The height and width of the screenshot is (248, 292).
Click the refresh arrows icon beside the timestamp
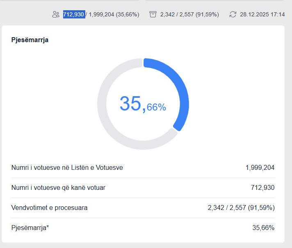click(x=233, y=14)
